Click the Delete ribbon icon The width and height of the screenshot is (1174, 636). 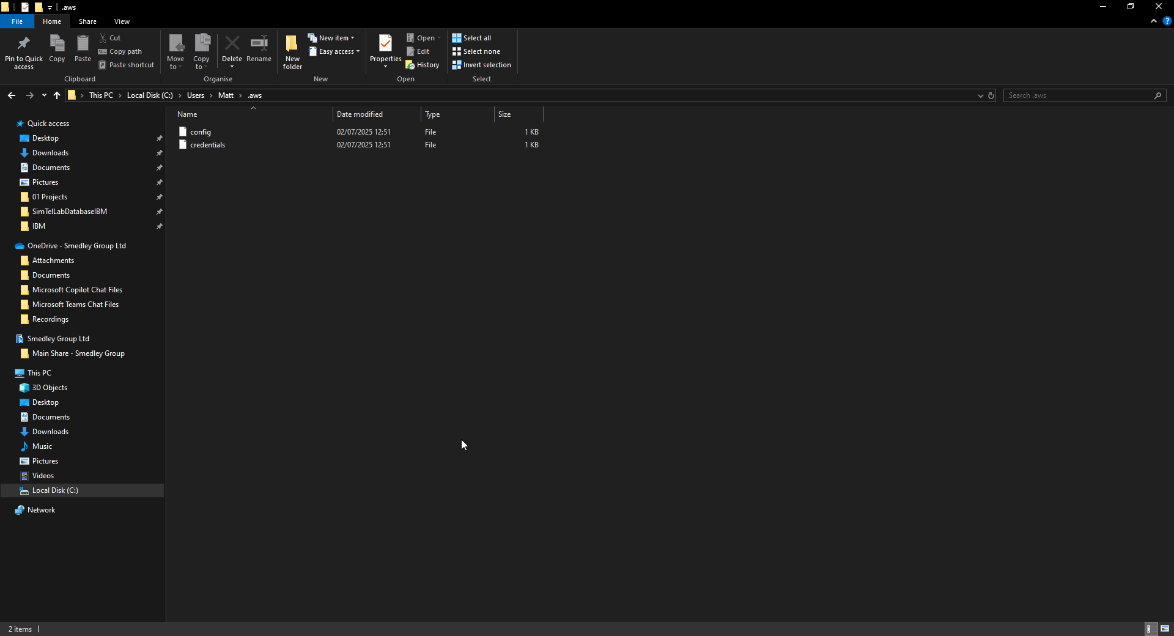tap(232, 52)
